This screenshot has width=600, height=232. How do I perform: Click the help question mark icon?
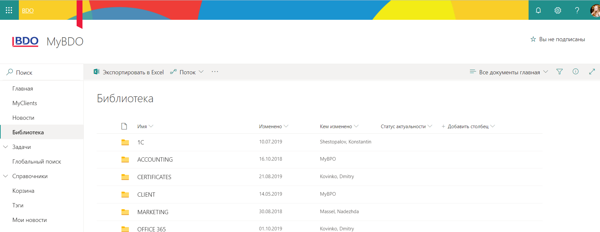tap(577, 10)
